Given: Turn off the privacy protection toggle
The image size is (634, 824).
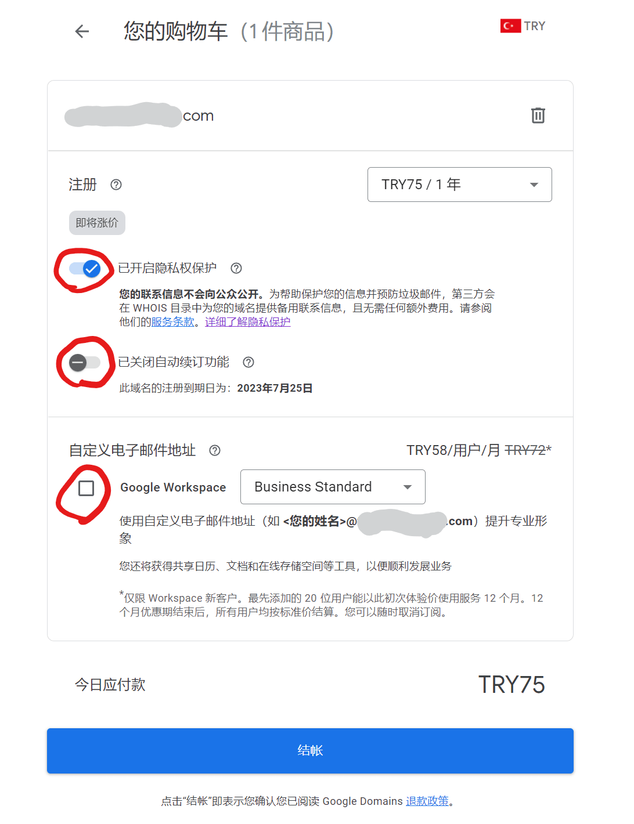Looking at the screenshot, I should point(85,268).
